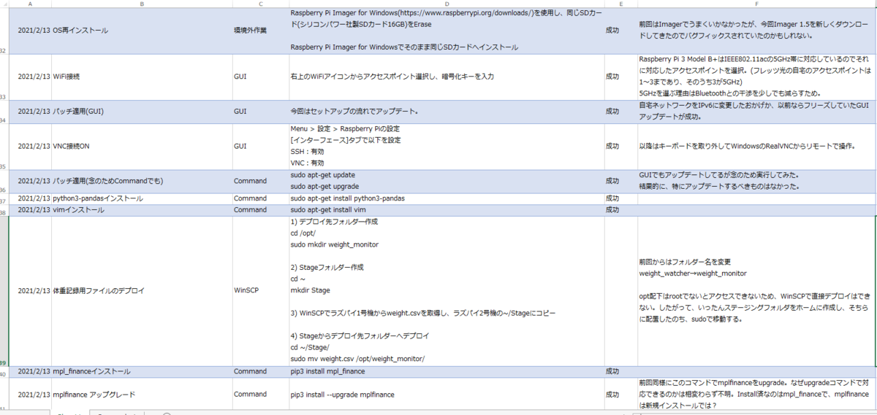Click the cell '環境外作業'
The width and height of the screenshot is (877, 415).
pyautogui.click(x=260, y=31)
